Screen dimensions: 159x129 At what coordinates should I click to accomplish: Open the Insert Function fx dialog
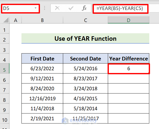[84, 8]
